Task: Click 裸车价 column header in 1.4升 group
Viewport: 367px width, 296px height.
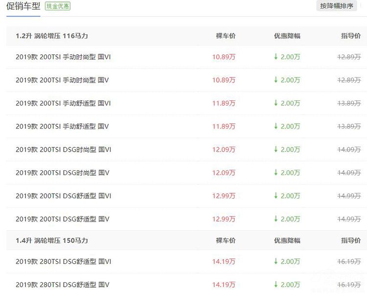Action: [226, 240]
